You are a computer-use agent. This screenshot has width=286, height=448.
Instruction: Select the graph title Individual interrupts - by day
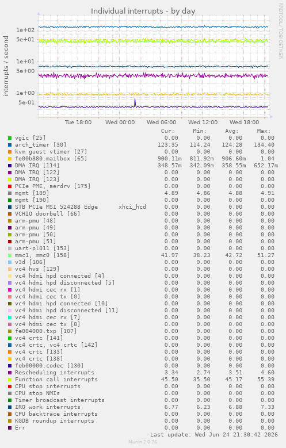[x=143, y=11]
